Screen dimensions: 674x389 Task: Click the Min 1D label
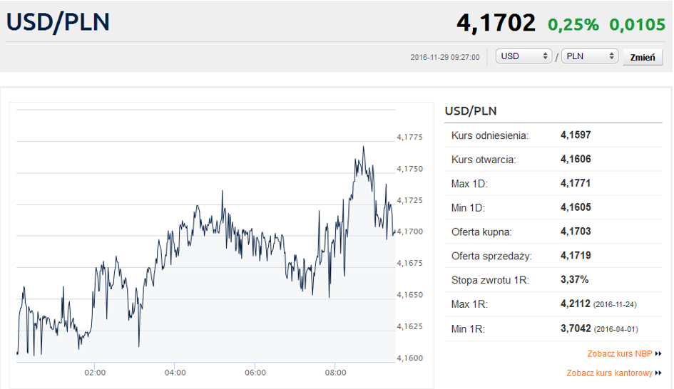click(468, 208)
